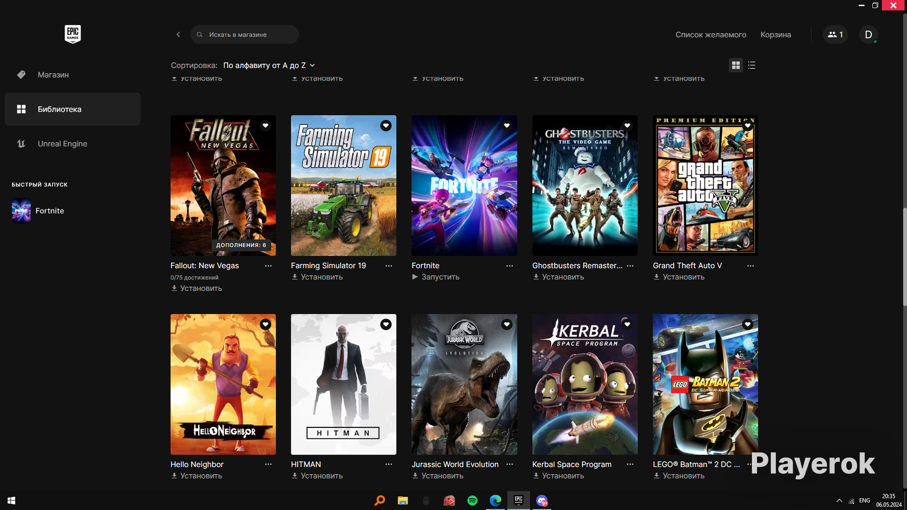Show hidden system tray icons

tap(839, 501)
